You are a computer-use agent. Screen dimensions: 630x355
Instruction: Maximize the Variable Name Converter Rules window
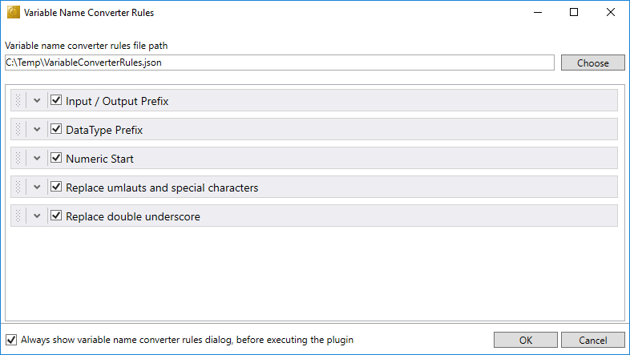point(574,13)
